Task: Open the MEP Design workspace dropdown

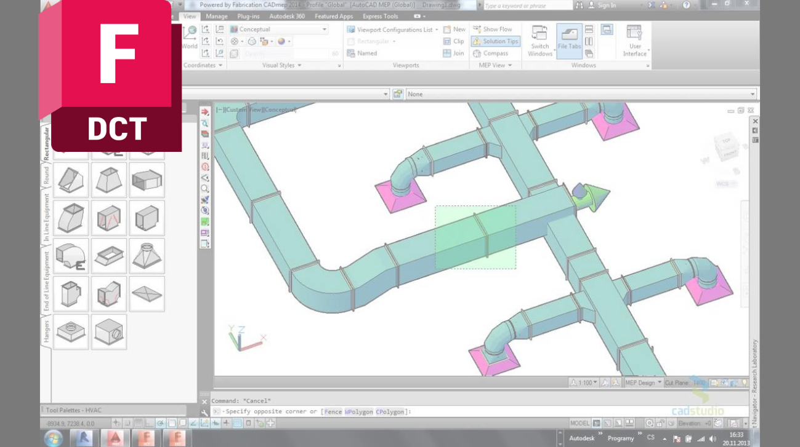Action: 644,382
